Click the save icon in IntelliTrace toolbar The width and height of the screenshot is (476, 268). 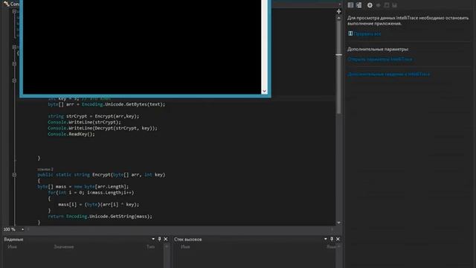pyautogui.click(x=395, y=5)
